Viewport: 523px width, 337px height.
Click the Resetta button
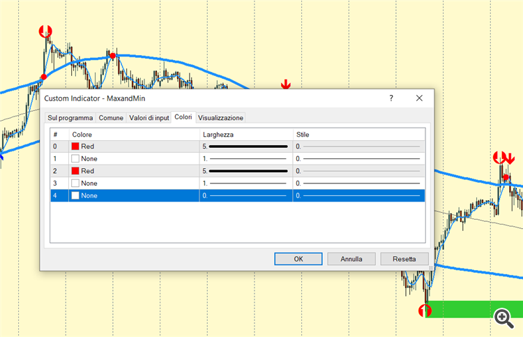pos(404,259)
